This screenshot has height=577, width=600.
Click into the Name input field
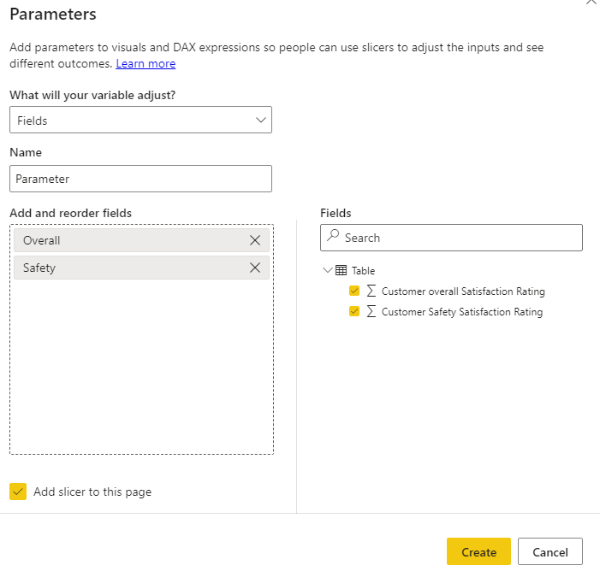(141, 179)
